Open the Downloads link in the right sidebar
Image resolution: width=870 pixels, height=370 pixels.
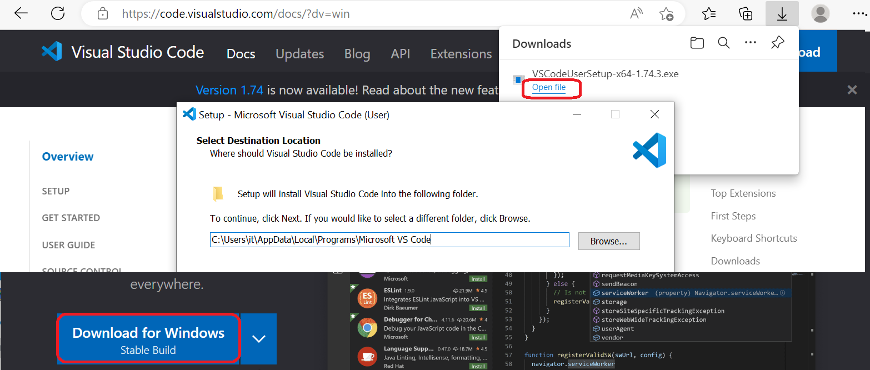coord(736,261)
